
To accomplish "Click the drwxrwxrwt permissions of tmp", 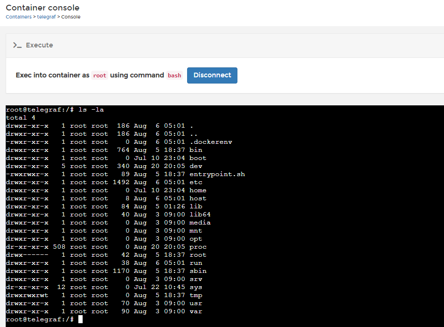I will [27, 295].
